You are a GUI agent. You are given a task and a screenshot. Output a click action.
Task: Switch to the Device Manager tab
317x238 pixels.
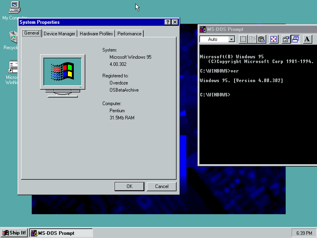[x=59, y=34]
